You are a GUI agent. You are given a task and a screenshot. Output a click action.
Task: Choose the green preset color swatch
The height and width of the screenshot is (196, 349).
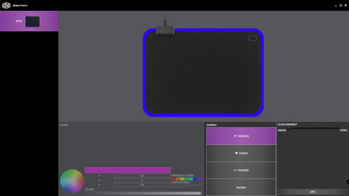187,179
